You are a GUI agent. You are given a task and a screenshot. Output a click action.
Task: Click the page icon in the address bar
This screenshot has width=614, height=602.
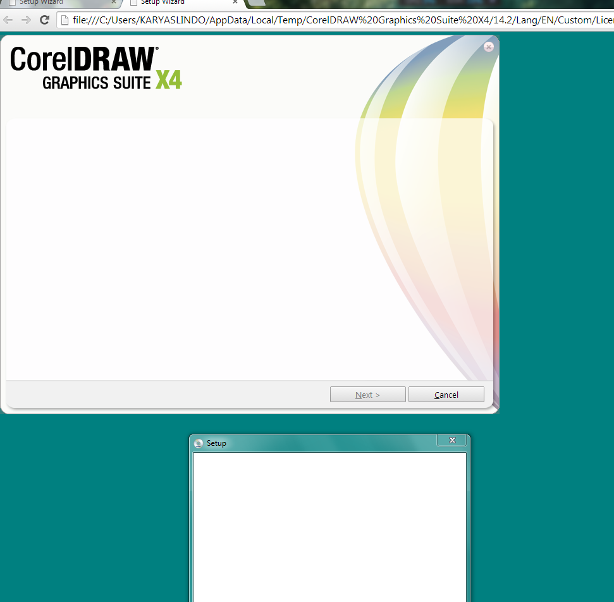click(x=64, y=20)
